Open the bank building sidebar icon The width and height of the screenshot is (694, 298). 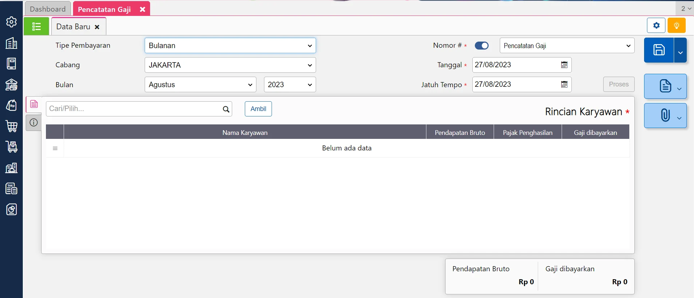[x=11, y=85]
